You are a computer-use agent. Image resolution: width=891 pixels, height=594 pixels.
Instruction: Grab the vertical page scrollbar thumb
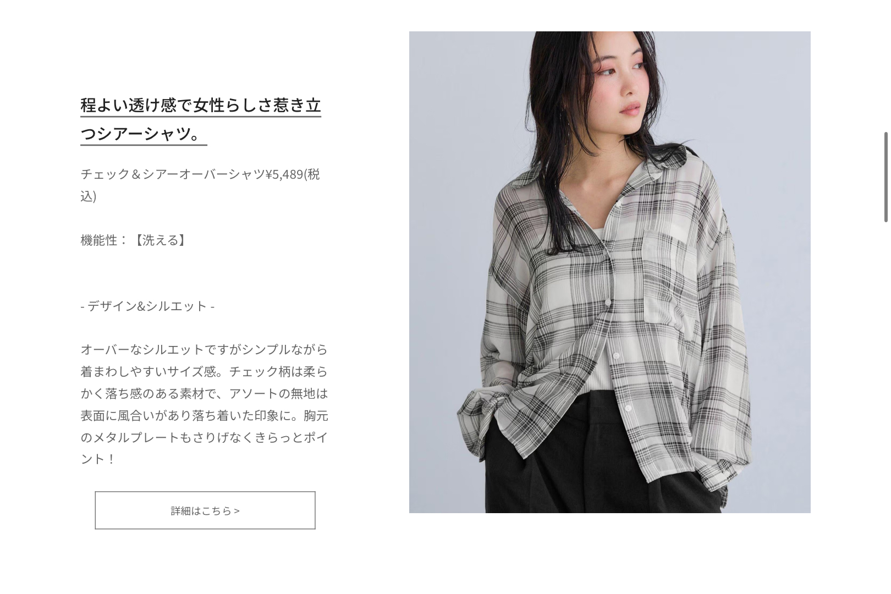coord(886,177)
